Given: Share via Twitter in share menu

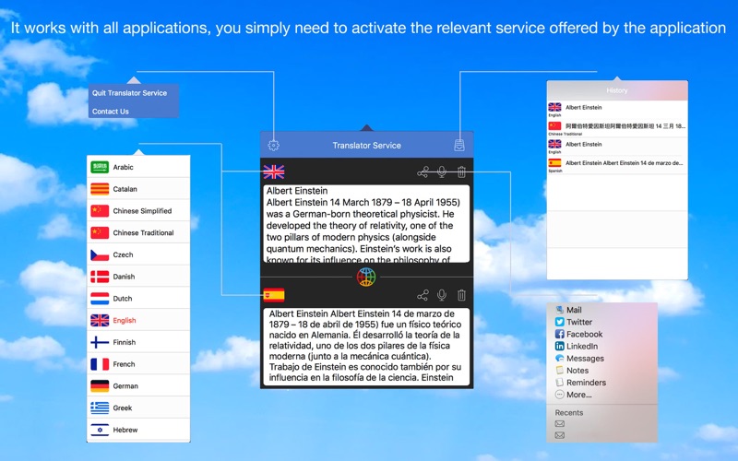Looking at the screenshot, I should [578, 322].
